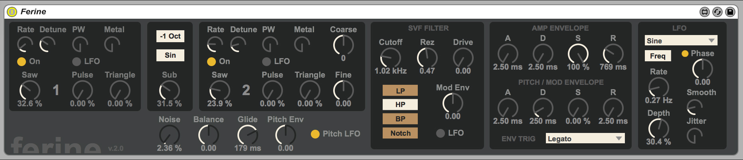Click the LFO Freq button
Image resolution: width=743 pixels, height=160 pixels.
tap(658, 56)
